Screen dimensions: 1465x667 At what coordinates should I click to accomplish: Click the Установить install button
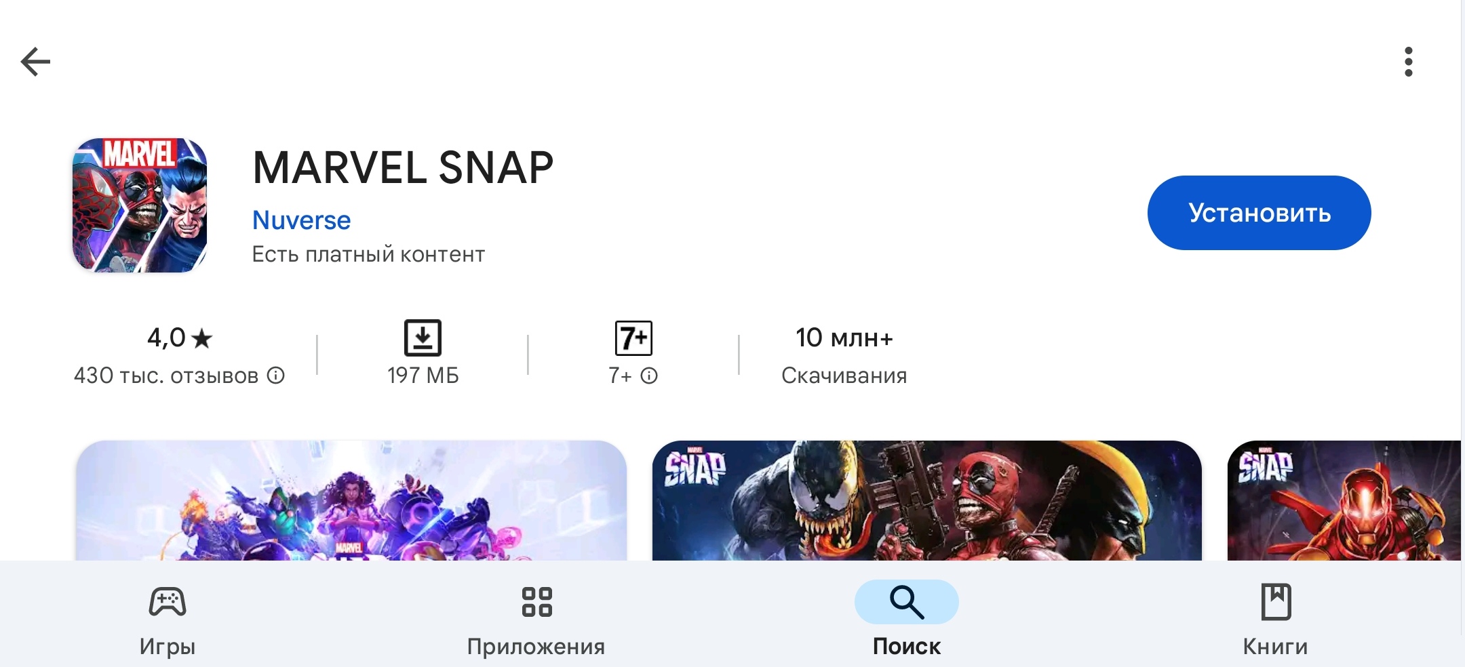(x=1259, y=213)
